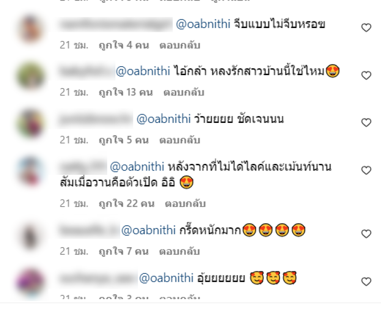This screenshot has height=310, width=381.
Task: Like the 'อุ้ยยยยยย' comment
Action: point(366,281)
